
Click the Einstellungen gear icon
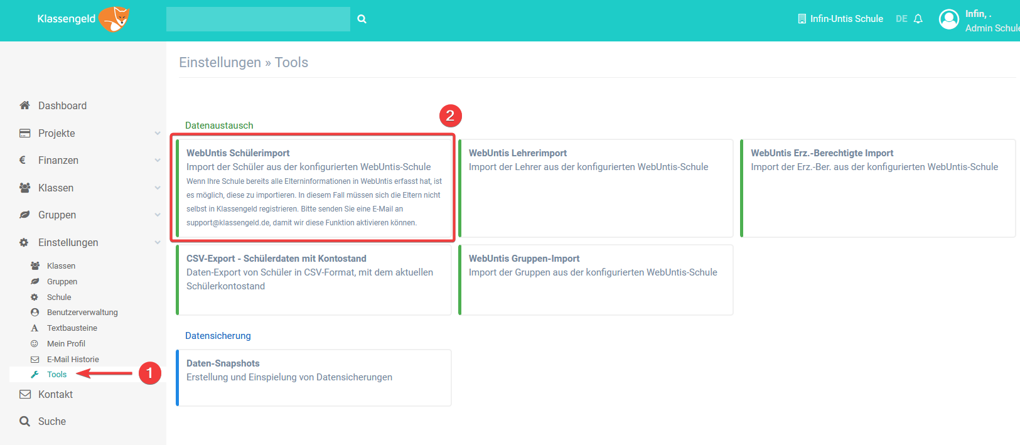pyautogui.click(x=24, y=242)
